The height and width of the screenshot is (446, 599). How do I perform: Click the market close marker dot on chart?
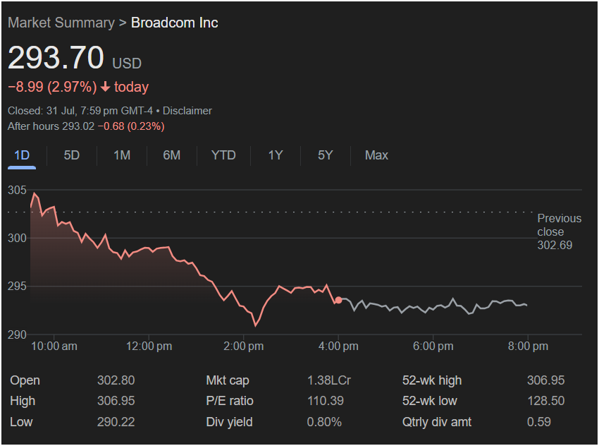(x=338, y=300)
